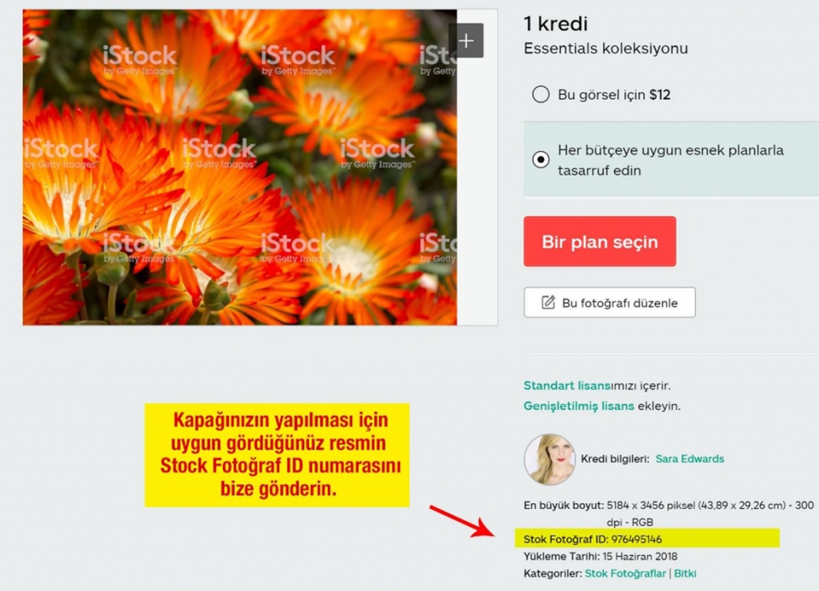Click the 'Bu fotoğrafı düzenle' button
819x591 pixels.
(609, 302)
